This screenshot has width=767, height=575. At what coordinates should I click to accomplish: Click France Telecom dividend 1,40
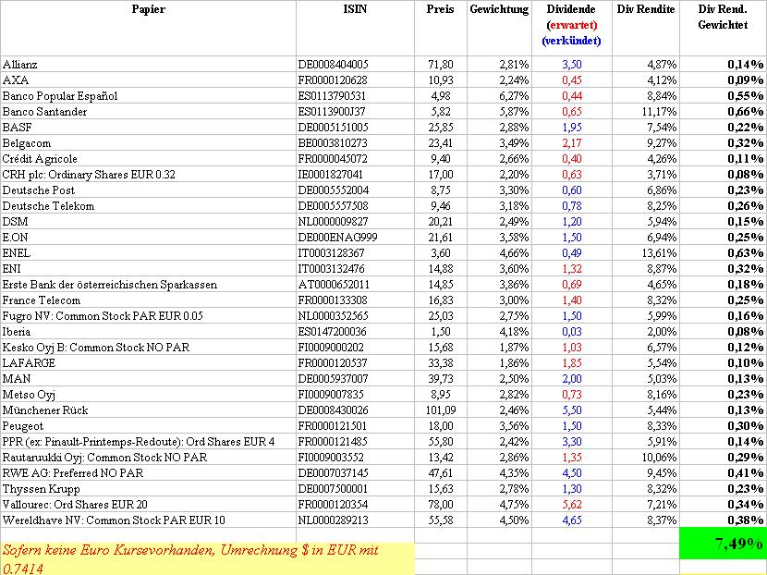point(571,300)
